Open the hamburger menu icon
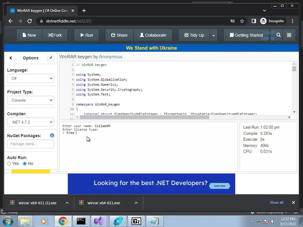The width and height of the screenshot is (303, 227). (289, 35)
